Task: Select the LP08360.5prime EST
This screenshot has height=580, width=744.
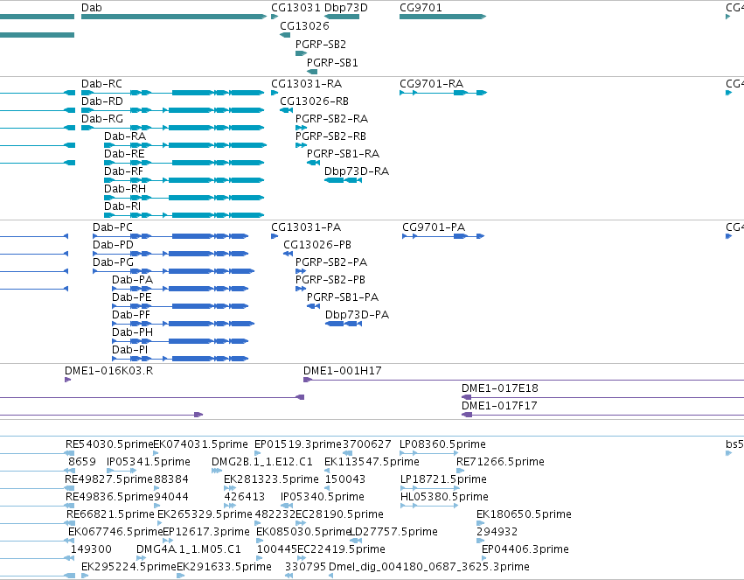Action: [x=429, y=453]
